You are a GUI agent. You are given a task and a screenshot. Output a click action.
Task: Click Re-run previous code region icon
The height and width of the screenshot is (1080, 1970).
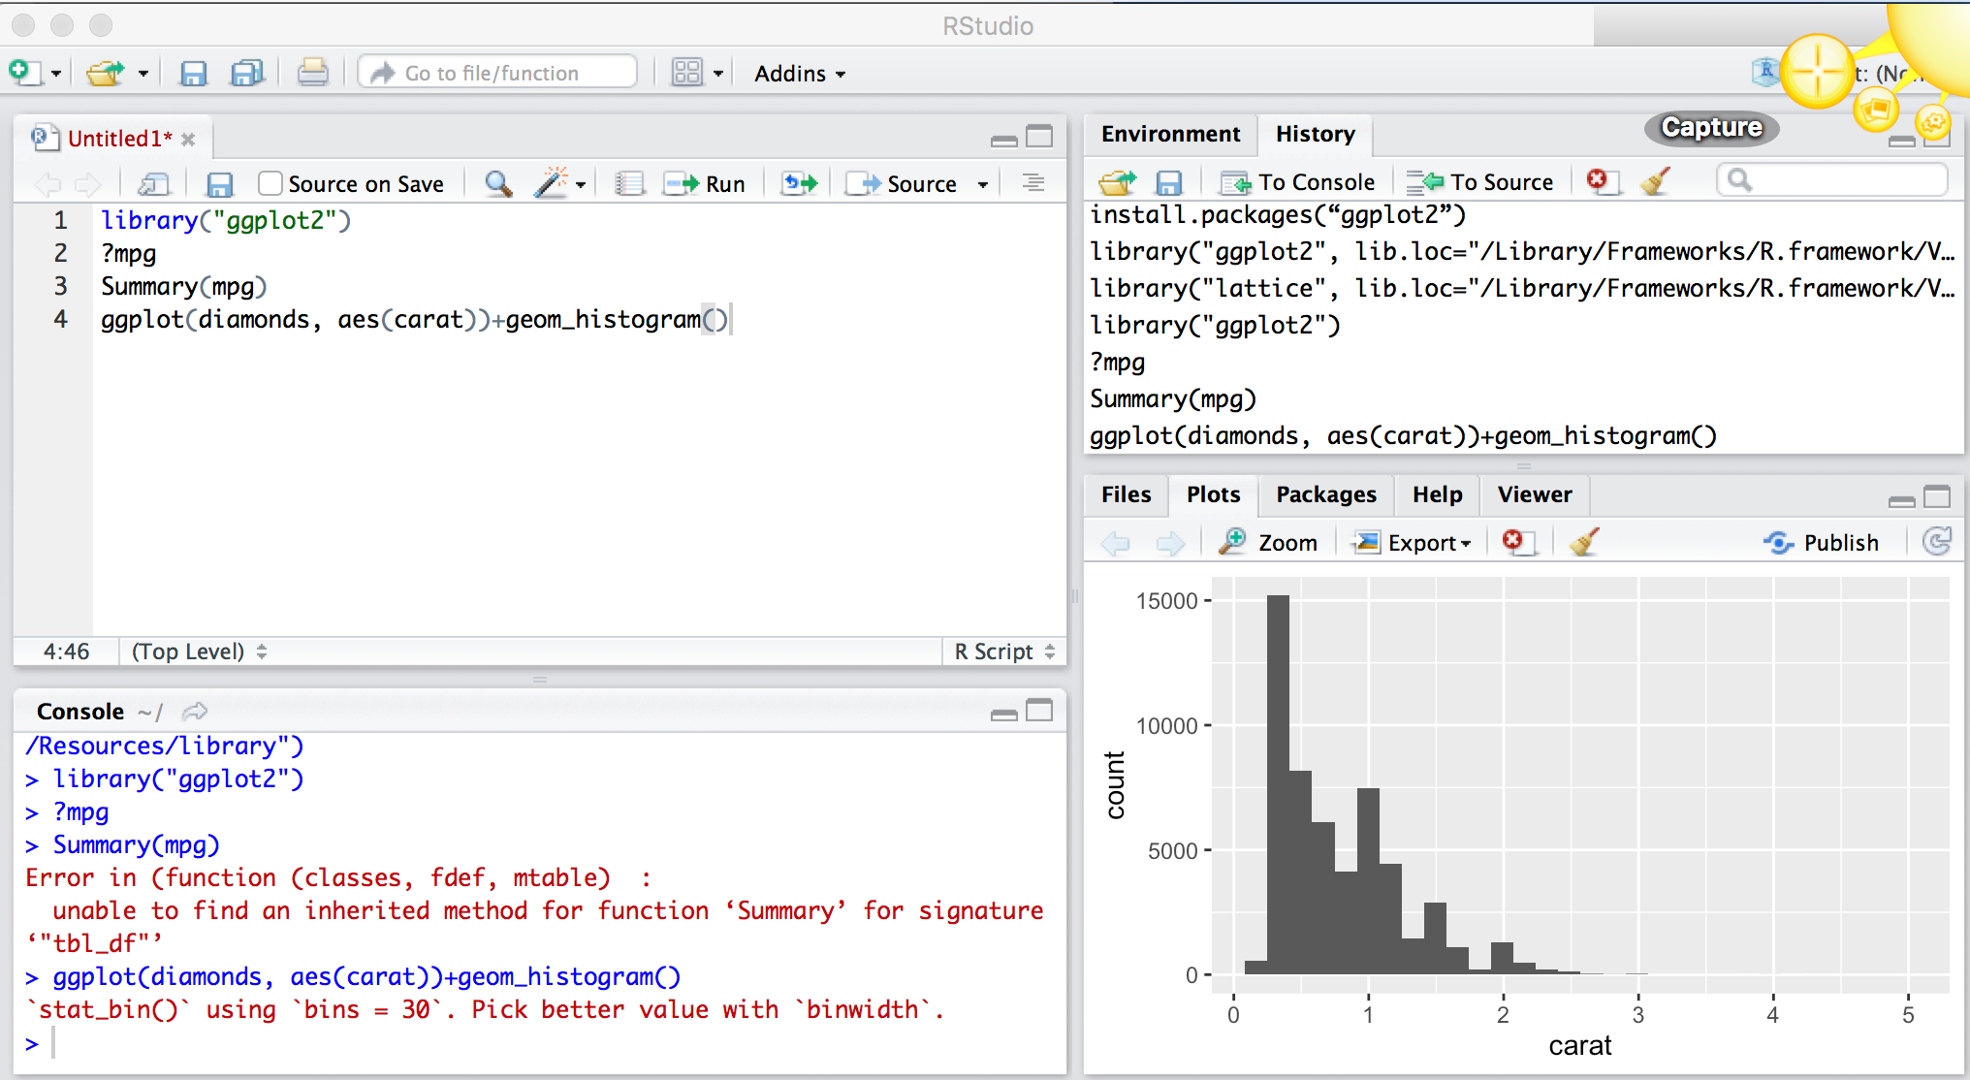point(800,184)
